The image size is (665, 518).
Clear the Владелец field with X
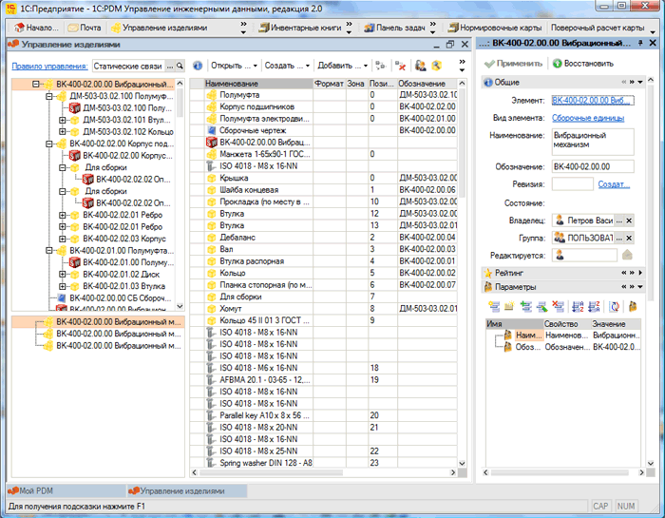click(x=629, y=221)
